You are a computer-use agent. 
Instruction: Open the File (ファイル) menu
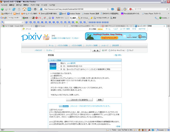coord(4,5)
